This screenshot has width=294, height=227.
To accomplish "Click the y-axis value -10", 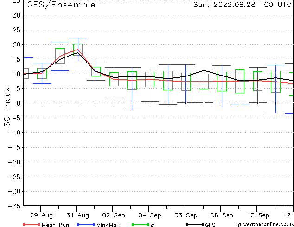I will (14, 133).
